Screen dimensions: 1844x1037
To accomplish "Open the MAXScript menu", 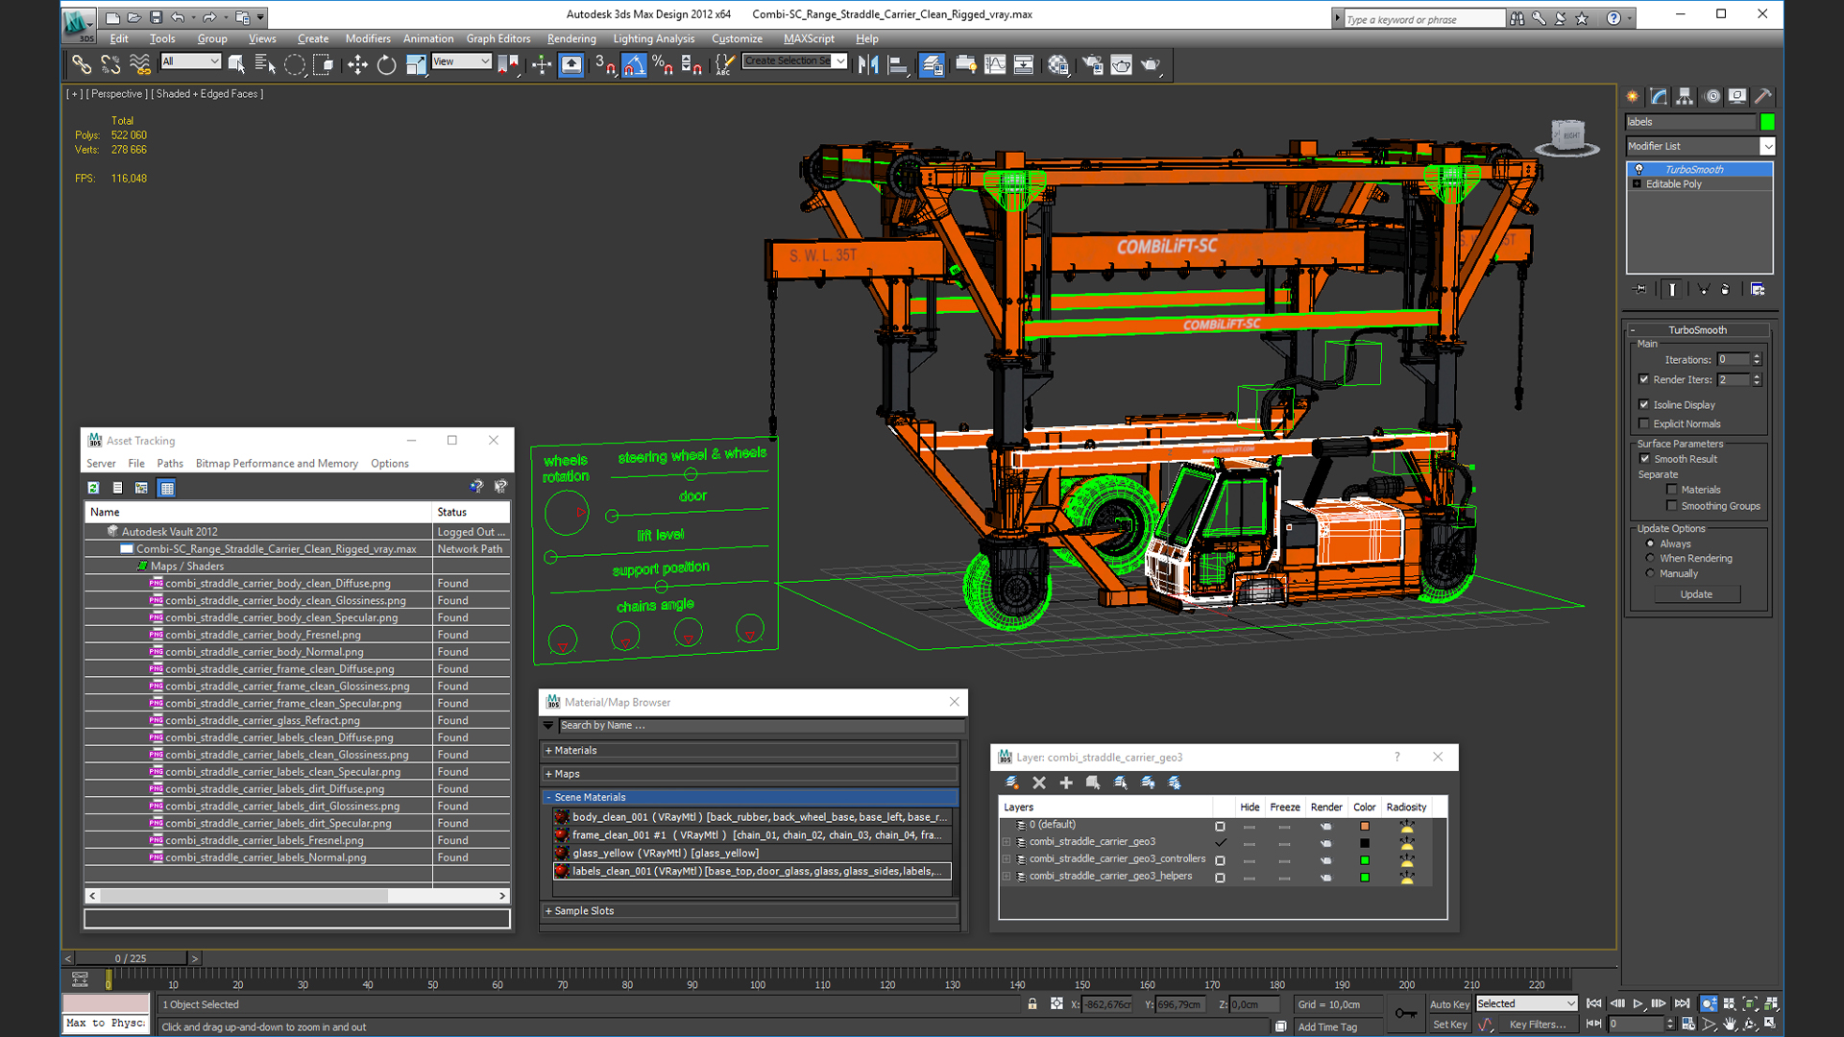I will pyautogui.click(x=809, y=38).
